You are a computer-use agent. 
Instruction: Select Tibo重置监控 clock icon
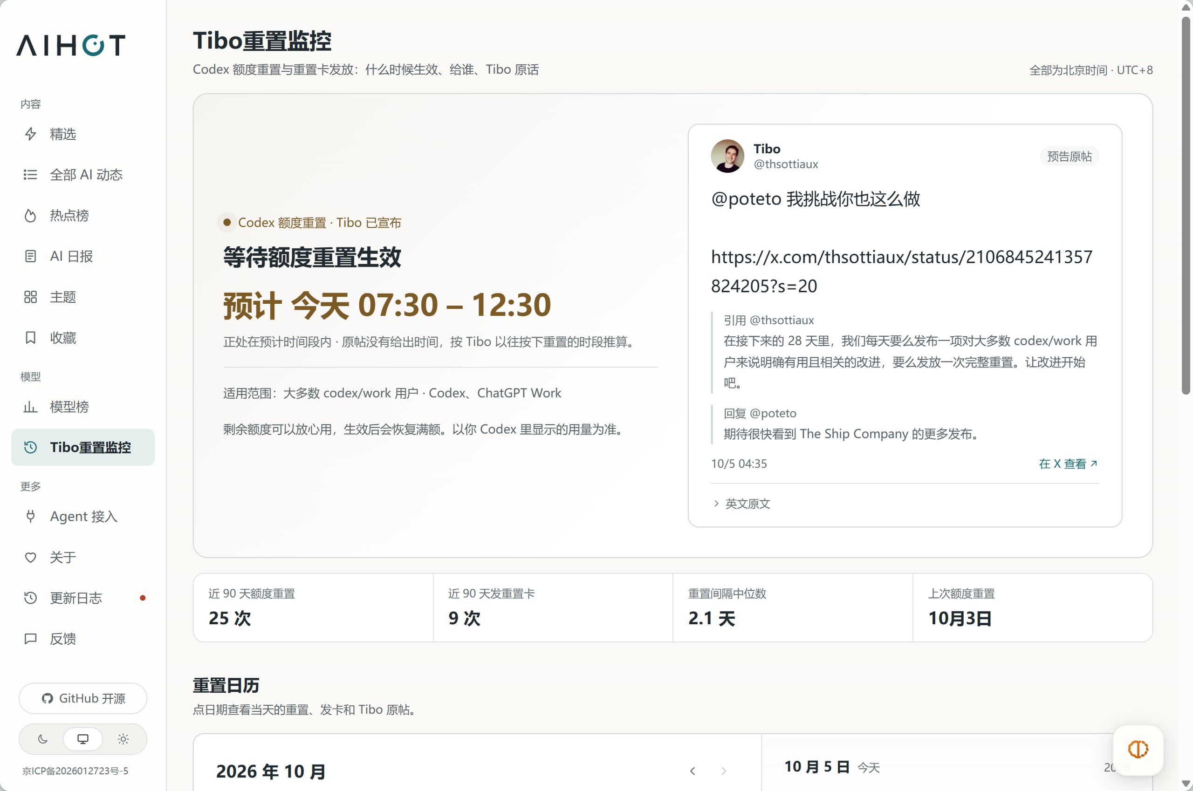[x=30, y=448]
